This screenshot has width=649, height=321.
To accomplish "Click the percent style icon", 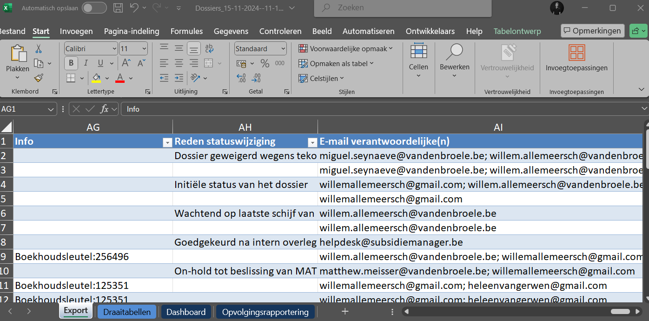I will coord(265,63).
